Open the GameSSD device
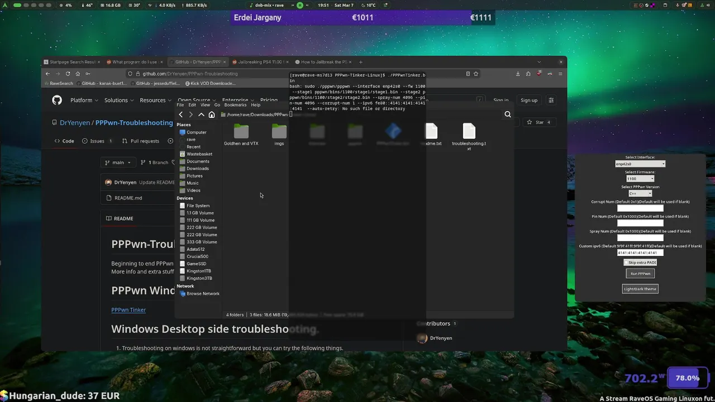The height and width of the screenshot is (402, 715). pos(193,264)
